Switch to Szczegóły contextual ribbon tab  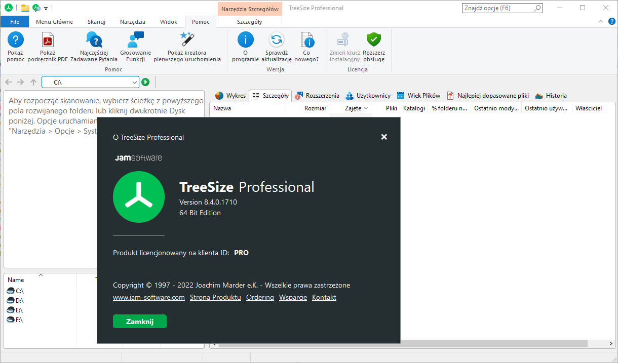tap(250, 22)
